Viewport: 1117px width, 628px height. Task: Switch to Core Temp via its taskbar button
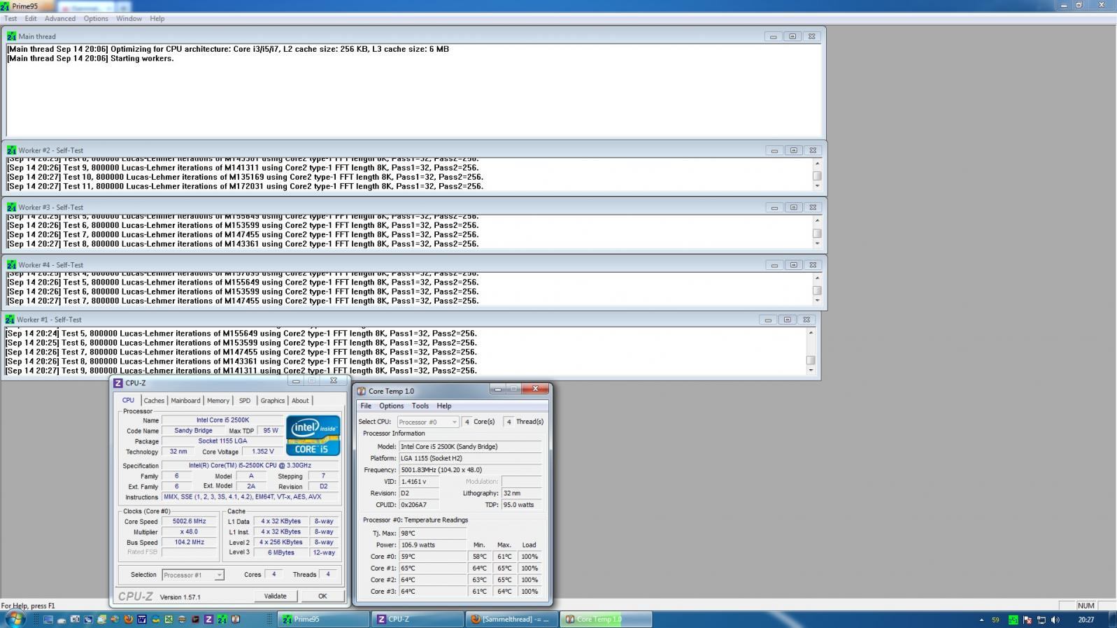pos(606,619)
